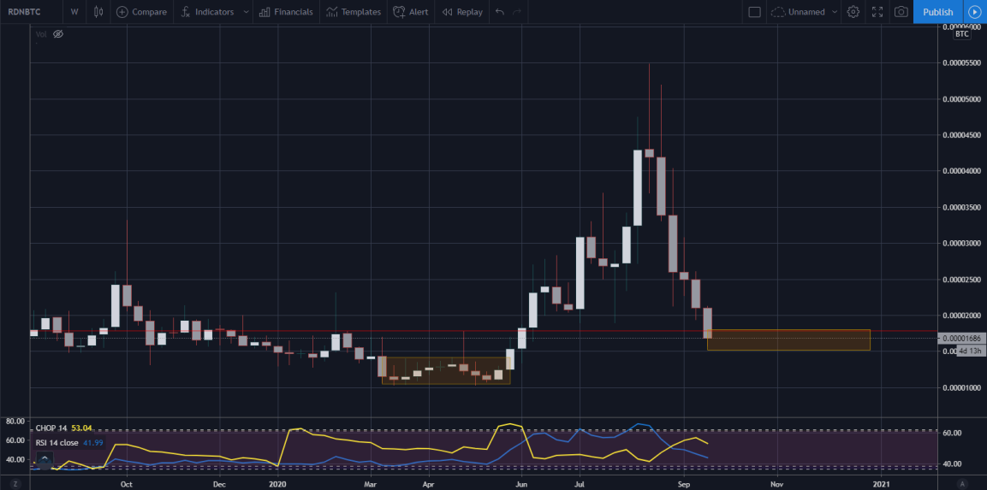Open the candlestick chart style menu
This screenshot has height=490, width=987.
tap(98, 12)
